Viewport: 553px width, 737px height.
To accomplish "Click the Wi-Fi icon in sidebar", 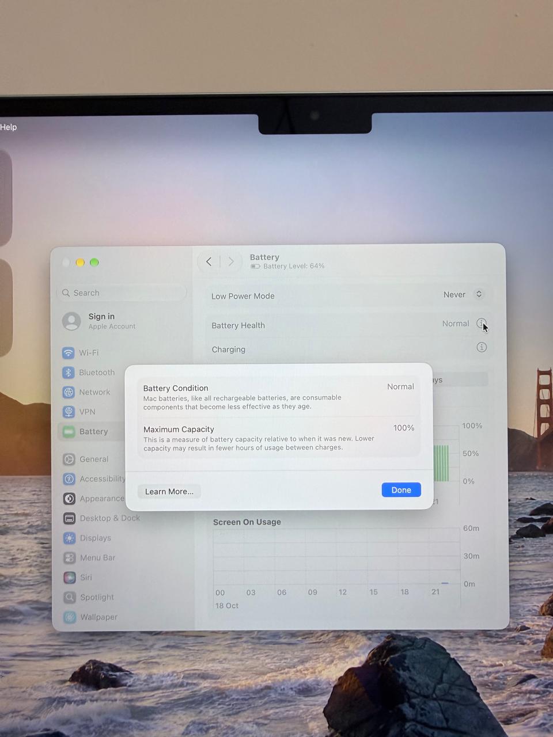I will pos(69,352).
